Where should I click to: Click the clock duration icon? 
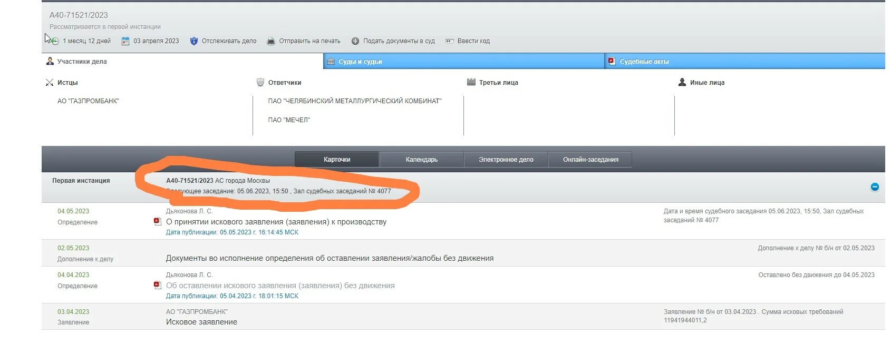tap(55, 41)
